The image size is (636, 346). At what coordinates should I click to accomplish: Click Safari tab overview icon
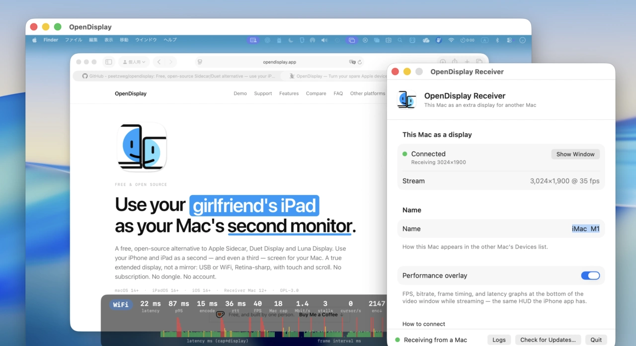(479, 62)
